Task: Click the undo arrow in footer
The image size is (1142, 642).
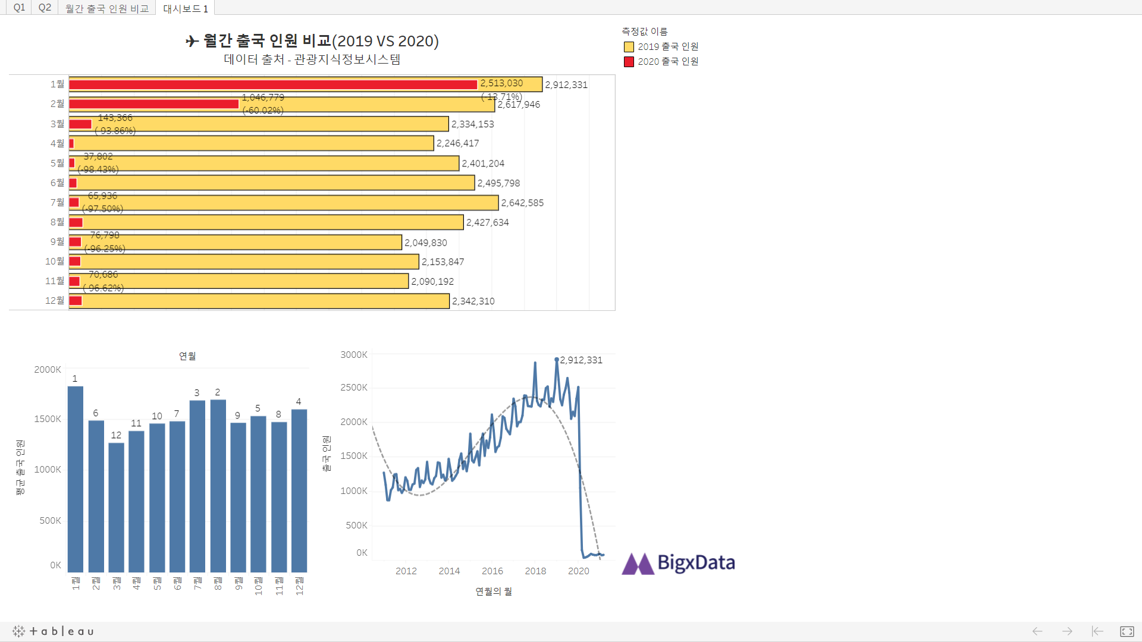Action: pos(1037,631)
